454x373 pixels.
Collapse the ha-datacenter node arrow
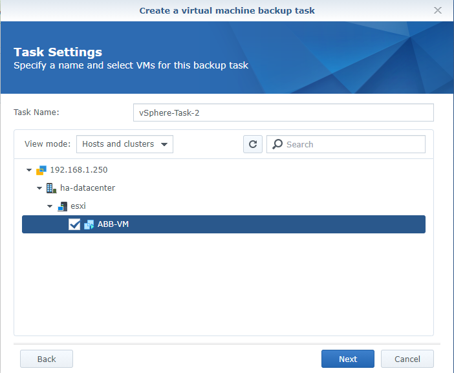click(39, 188)
